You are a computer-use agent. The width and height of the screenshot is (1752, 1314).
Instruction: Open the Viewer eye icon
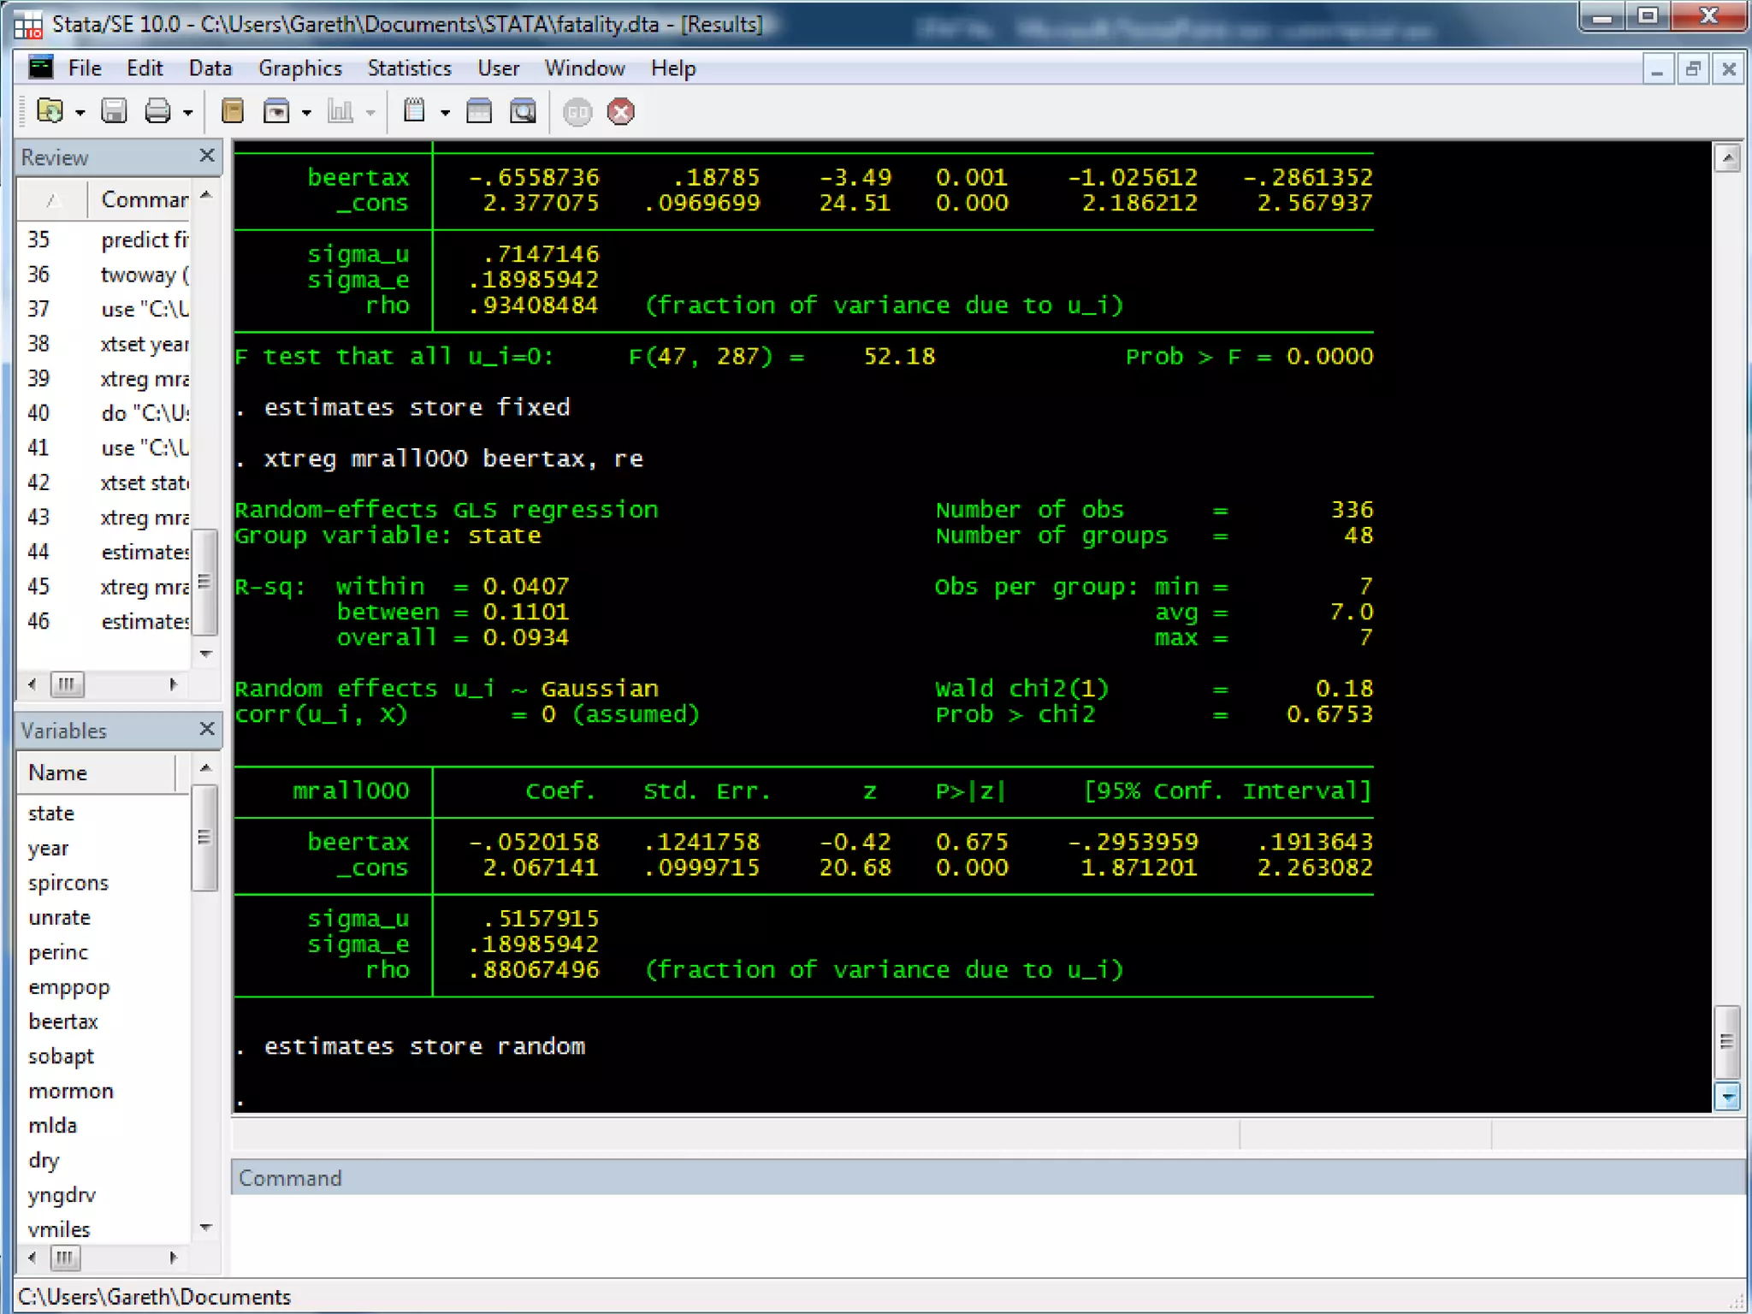[276, 111]
